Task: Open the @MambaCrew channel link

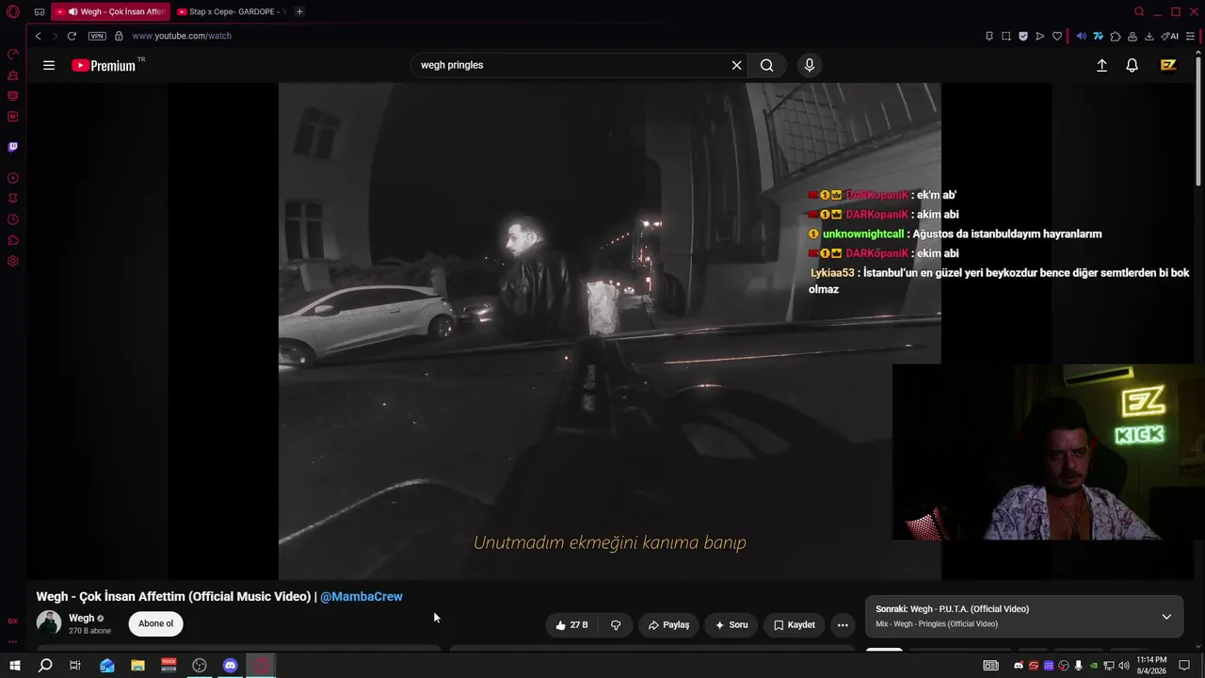Action: pyautogui.click(x=361, y=596)
